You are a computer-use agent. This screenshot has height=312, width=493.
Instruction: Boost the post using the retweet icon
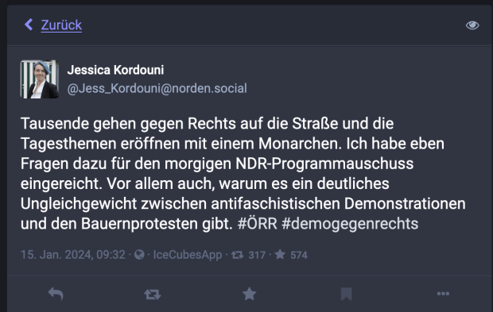153,294
